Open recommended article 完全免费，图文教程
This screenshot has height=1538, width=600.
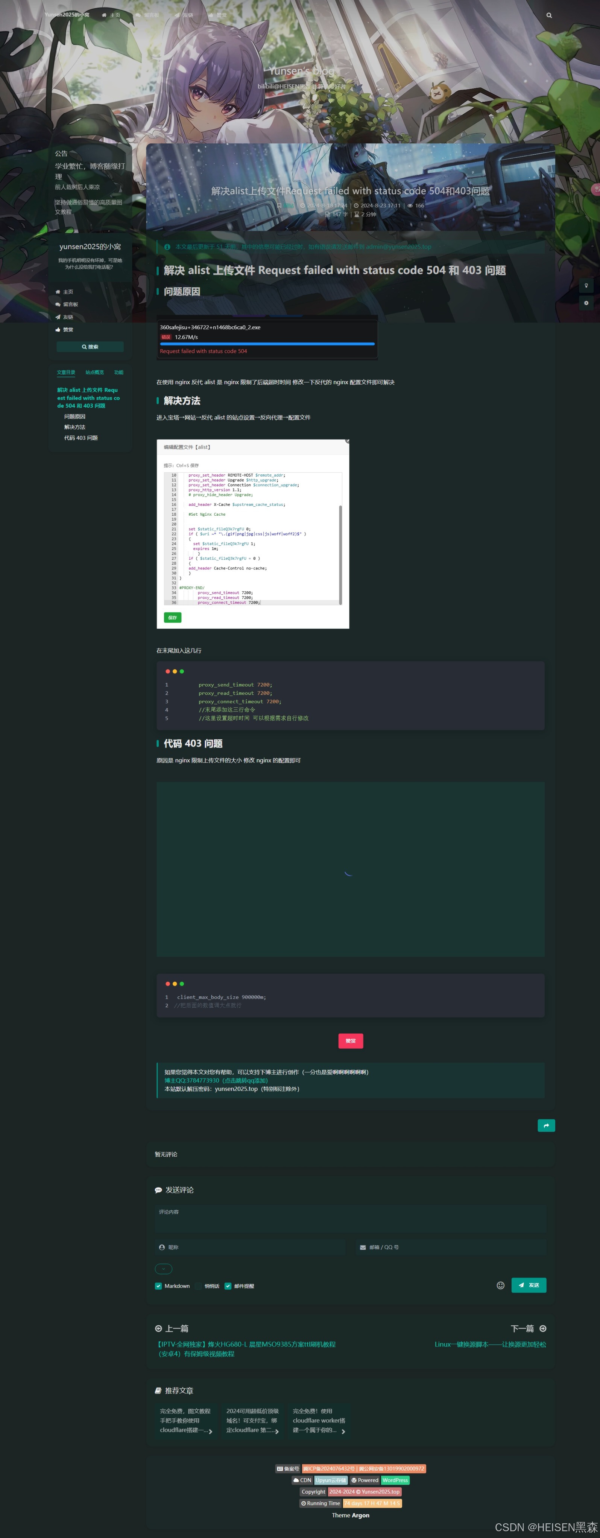click(186, 1421)
